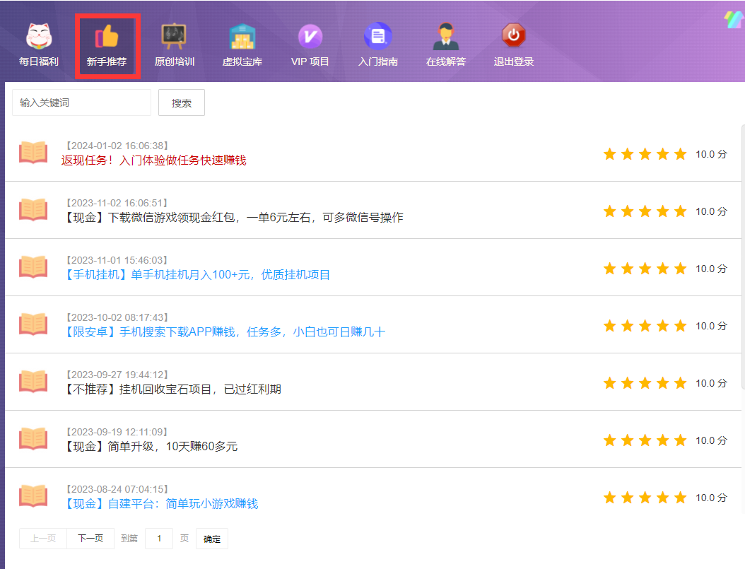This screenshot has height=569, width=745.
Task: Open the book icon beside 返现任务 article
Action: pyautogui.click(x=33, y=151)
